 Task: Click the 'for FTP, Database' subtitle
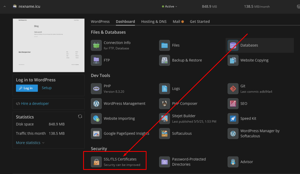coord(116,48)
